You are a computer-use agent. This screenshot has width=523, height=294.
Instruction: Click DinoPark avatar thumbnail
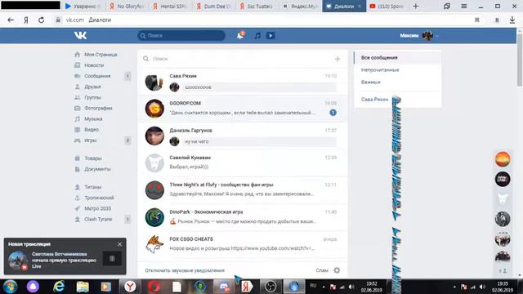[x=154, y=217]
